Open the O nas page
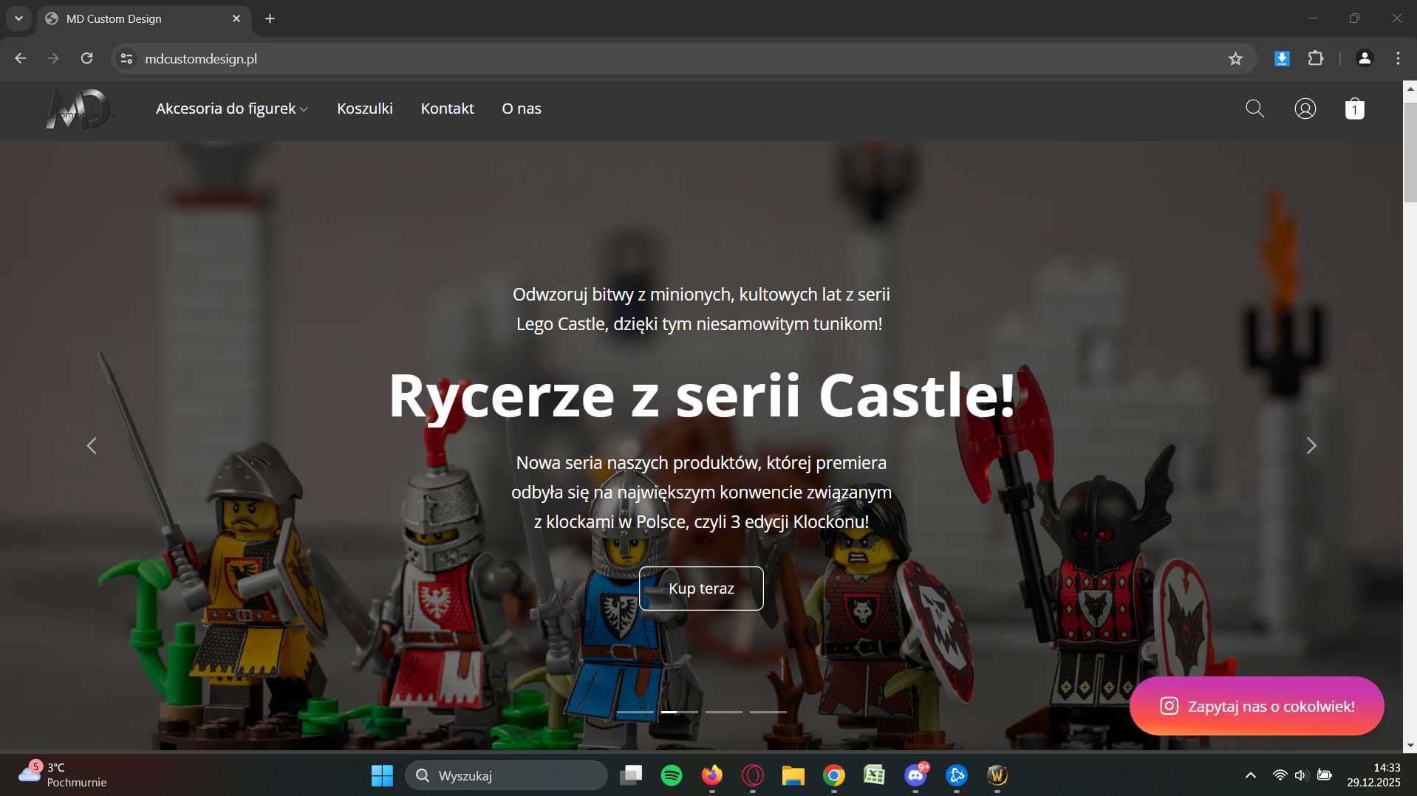The height and width of the screenshot is (796, 1417). coord(522,109)
